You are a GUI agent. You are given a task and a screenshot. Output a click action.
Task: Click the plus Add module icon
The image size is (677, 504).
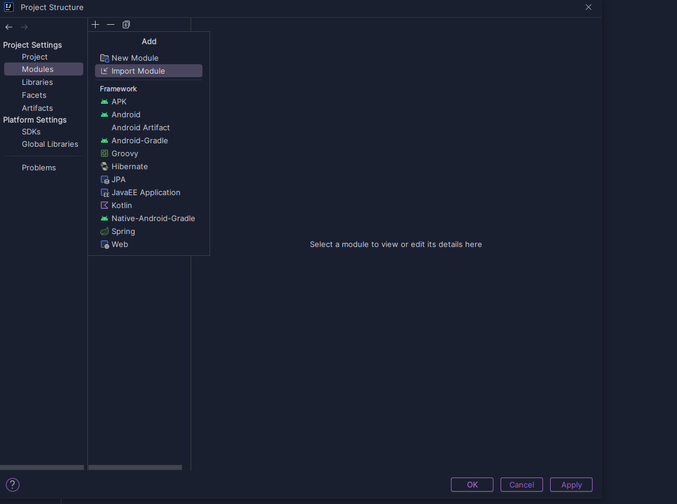coord(96,25)
